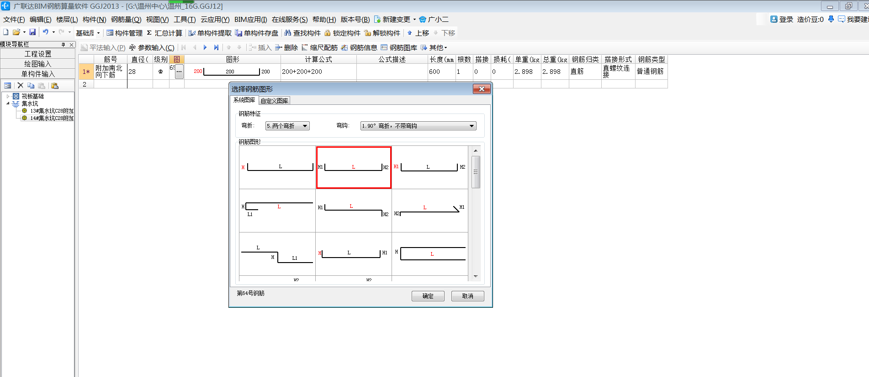Click 取消 cancel button
The height and width of the screenshot is (377, 869).
click(x=468, y=296)
